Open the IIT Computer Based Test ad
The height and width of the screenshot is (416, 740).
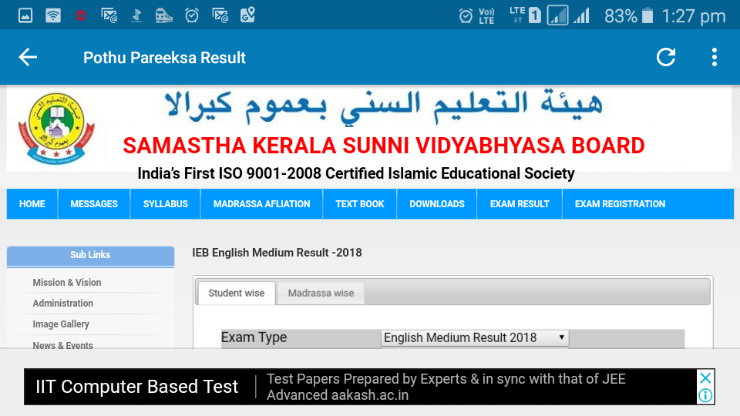pyautogui.click(x=137, y=386)
